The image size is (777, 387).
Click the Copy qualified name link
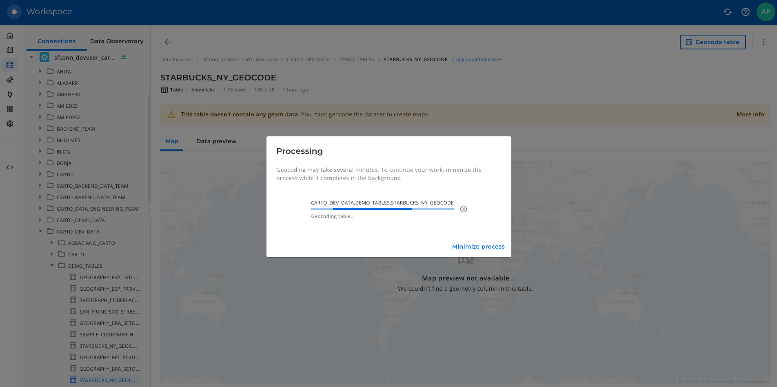click(476, 60)
